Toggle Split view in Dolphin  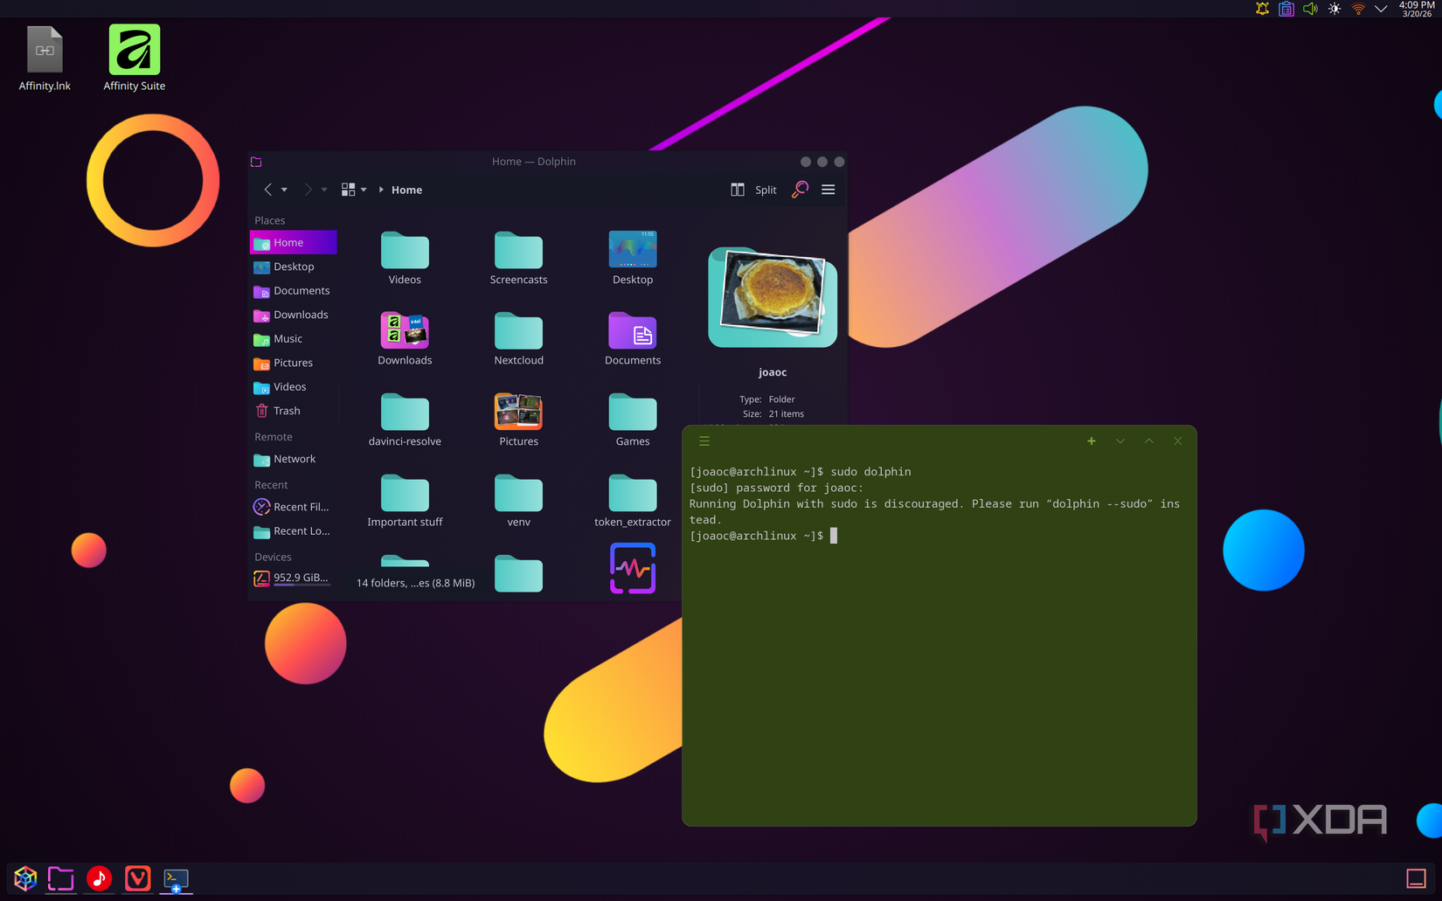click(753, 190)
